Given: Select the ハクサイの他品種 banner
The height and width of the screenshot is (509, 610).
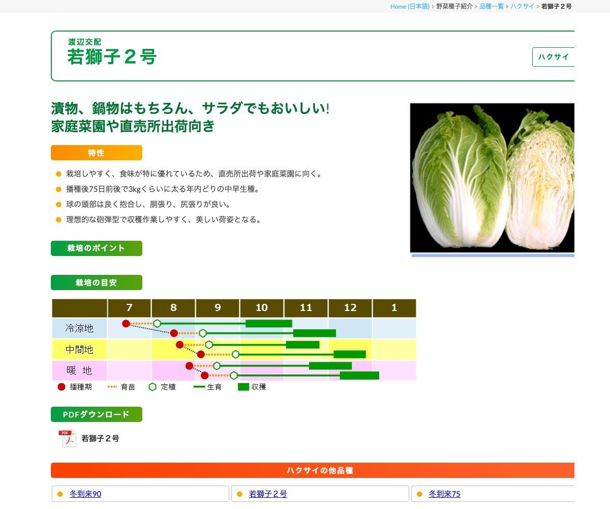Looking at the screenshot, I should click(312, 470).
